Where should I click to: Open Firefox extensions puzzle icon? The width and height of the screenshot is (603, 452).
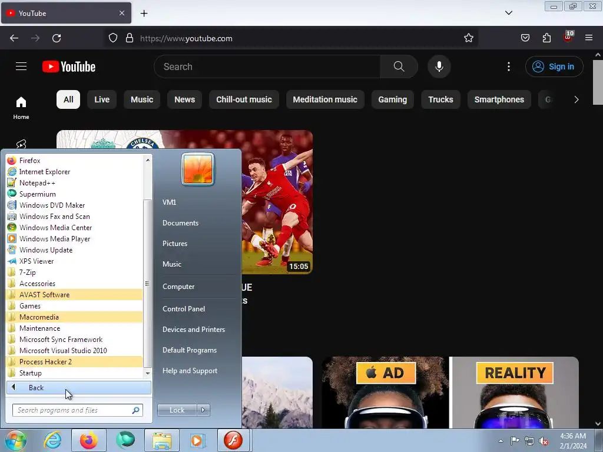[x=546, y=38]
